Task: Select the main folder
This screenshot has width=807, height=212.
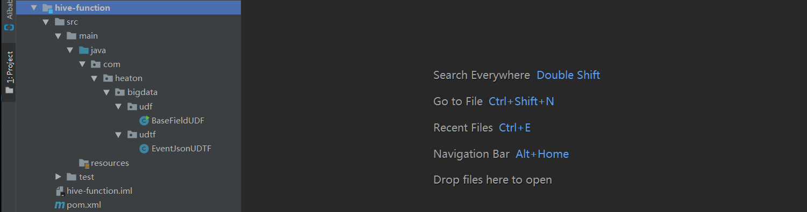Action: pyautogui.click(x=88, y=36)
